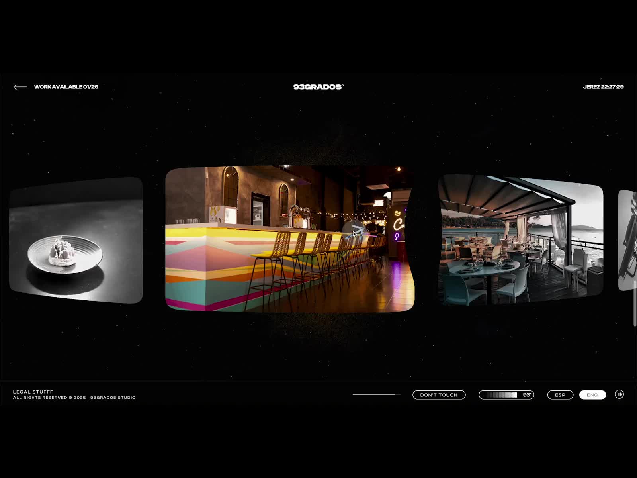This screenshot has width=637, height=478.
Task: Click the horizontal scroll progress line
Action: tap(376, 395)
